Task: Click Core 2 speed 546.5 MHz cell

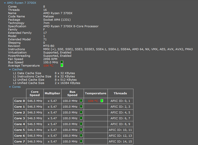Action: click(x=35, y=112)
